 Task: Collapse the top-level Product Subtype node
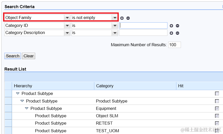point(18,94)
